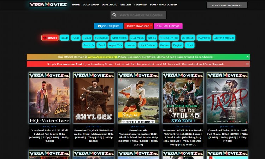Select the Dual Audio category tag
The image size is (265, 159).
(137, 38)
